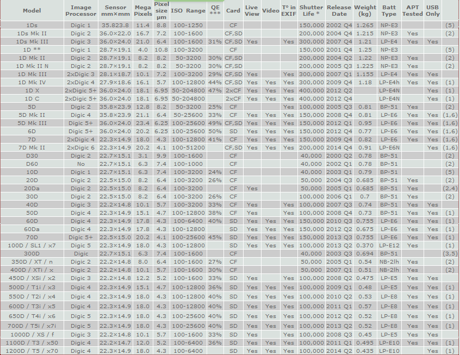Screen dimensions: 460x355
Task: Click the 'Batt Type' column header
Action: pos(389,10)
